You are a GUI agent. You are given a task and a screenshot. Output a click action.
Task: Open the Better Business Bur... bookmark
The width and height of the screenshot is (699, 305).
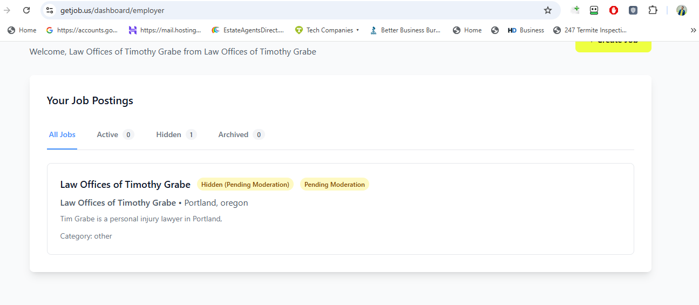click(405, 30)
